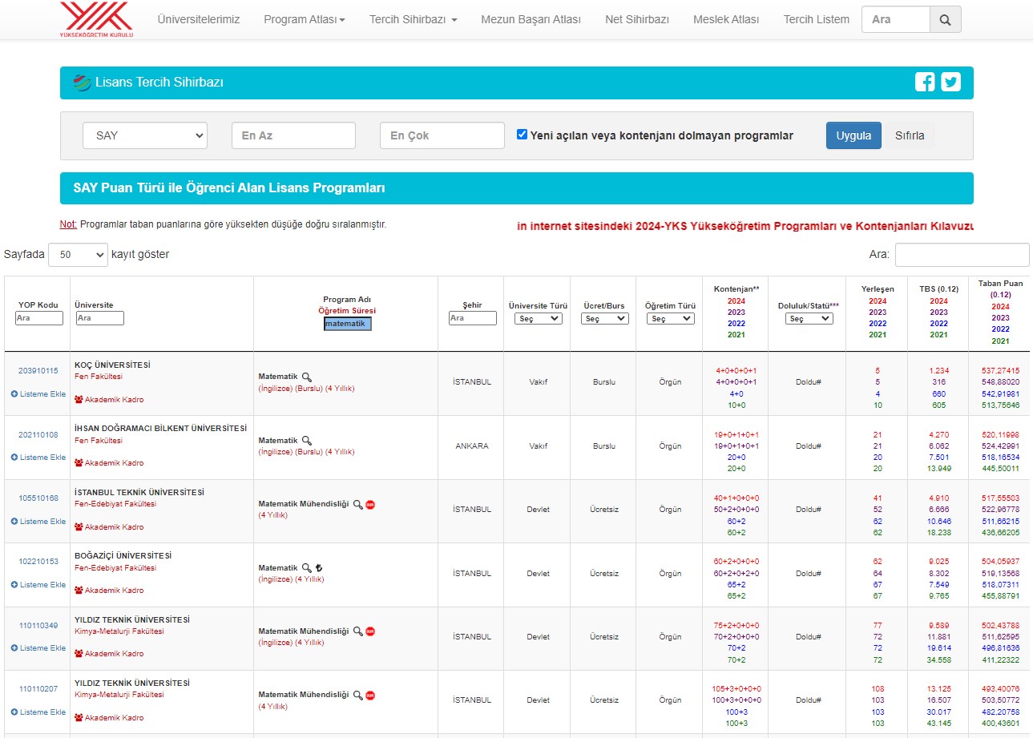
Task: Expand Program Atlası menu
Action: 305,19
